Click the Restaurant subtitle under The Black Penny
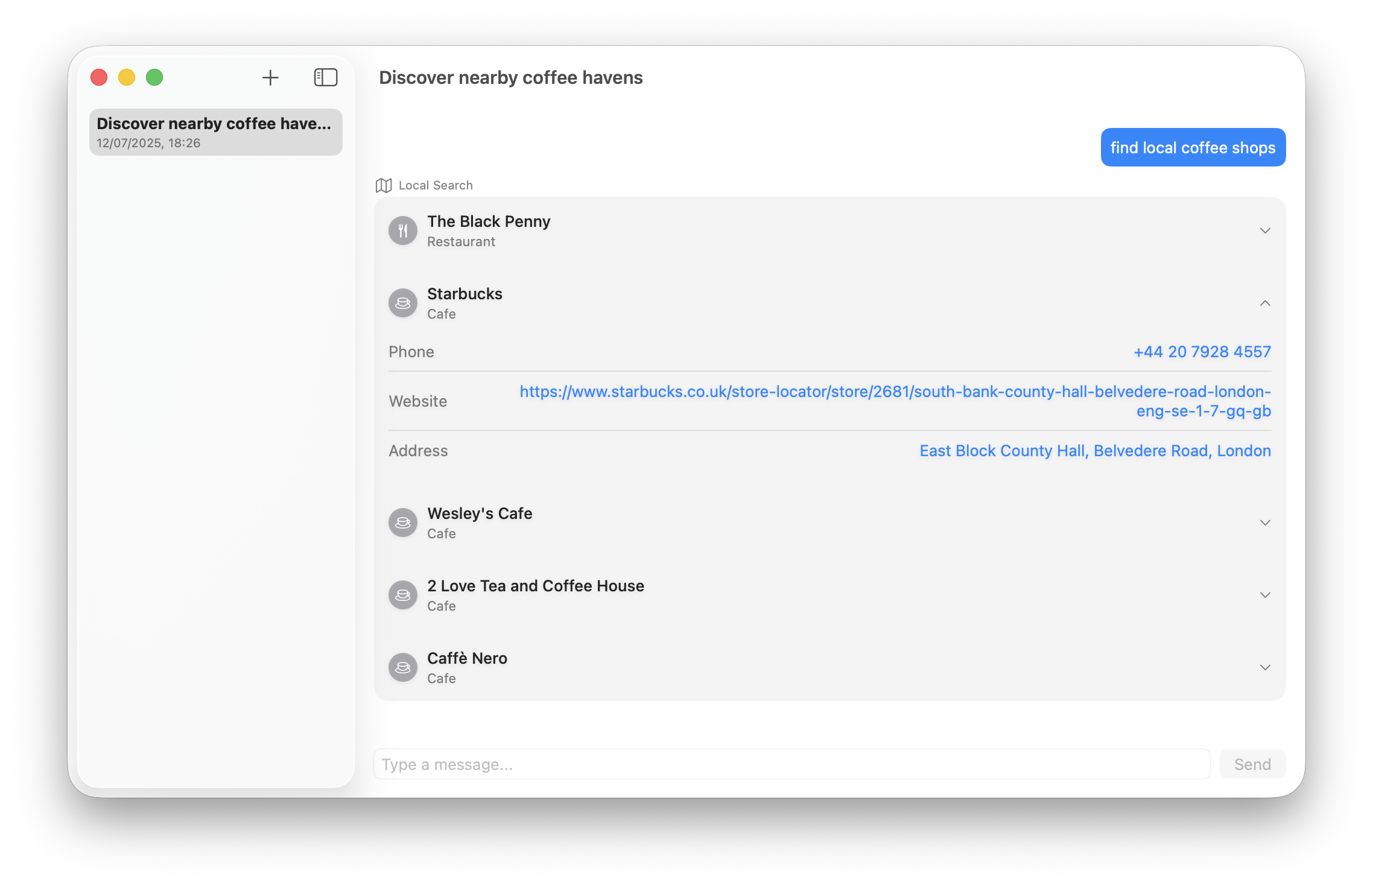This screenshot has height=887, width=1373. coord(461,241)
